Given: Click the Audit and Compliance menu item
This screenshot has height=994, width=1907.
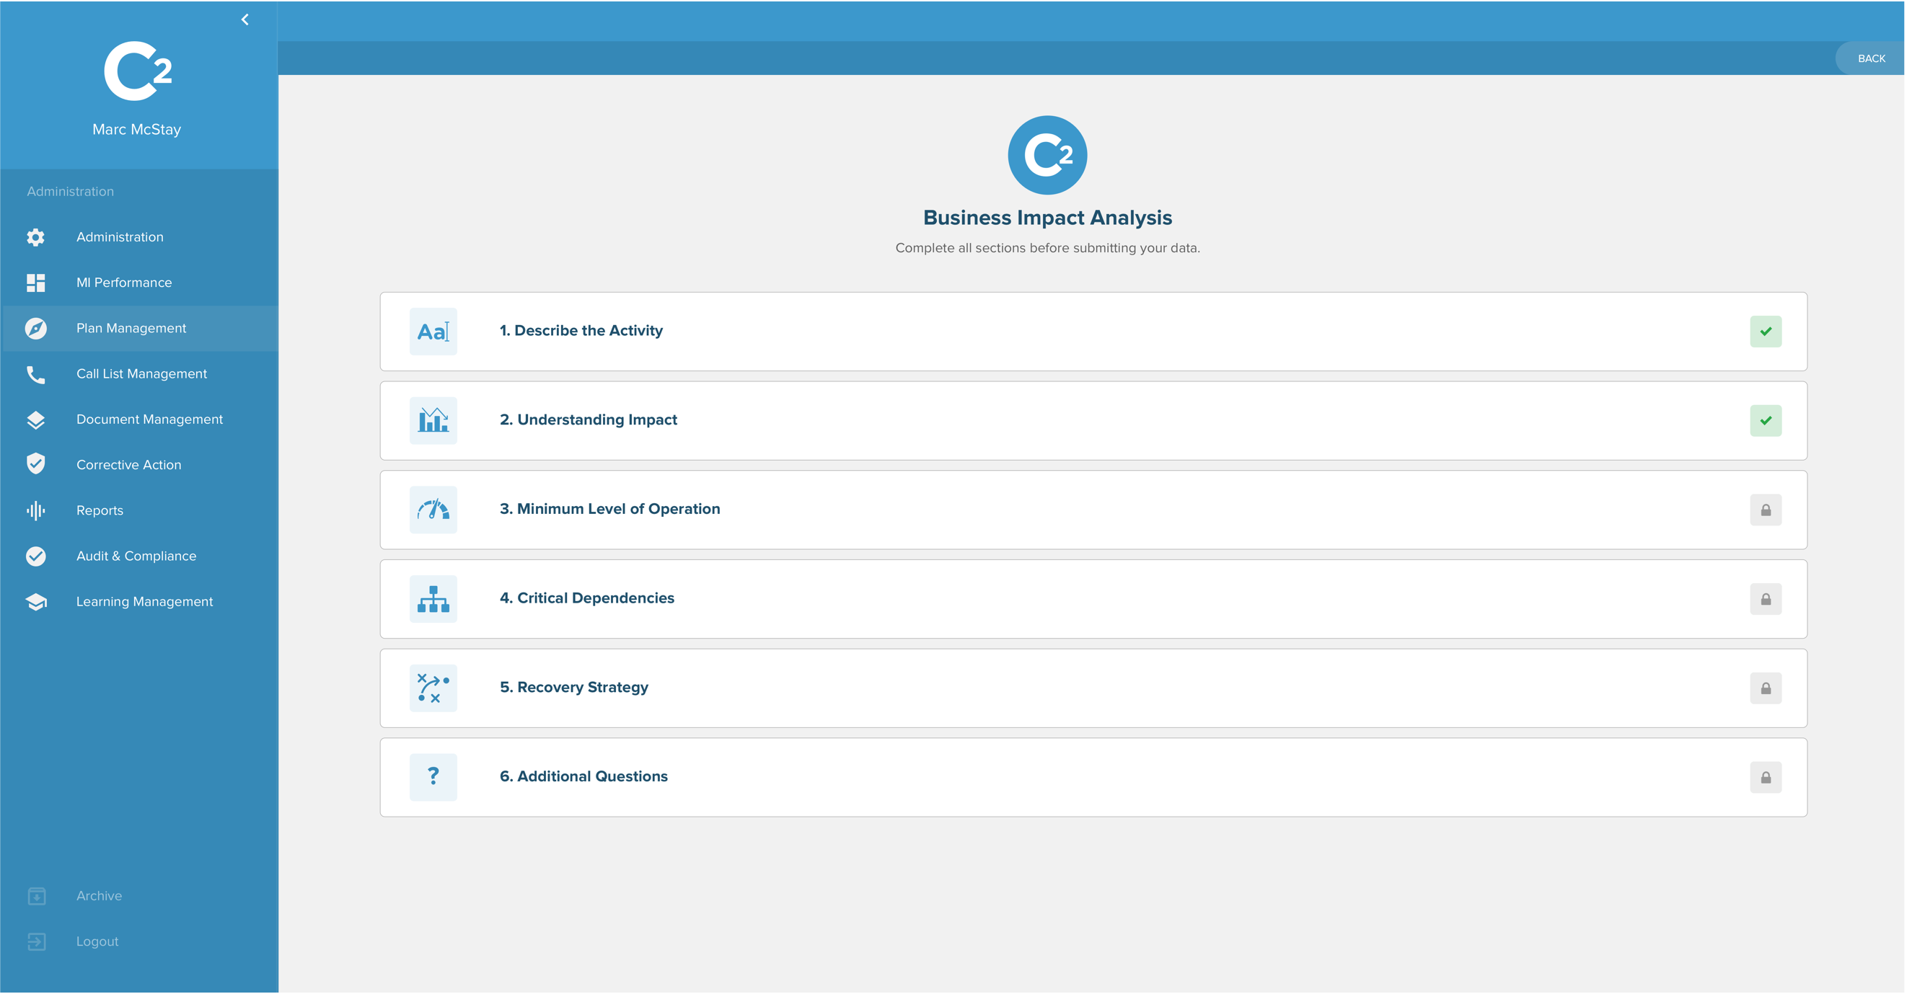Looking at the screenshot, I should click(x=136, y=556).
